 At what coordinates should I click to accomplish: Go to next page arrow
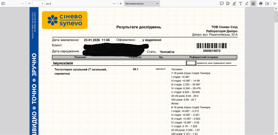[x=29, y=4]
